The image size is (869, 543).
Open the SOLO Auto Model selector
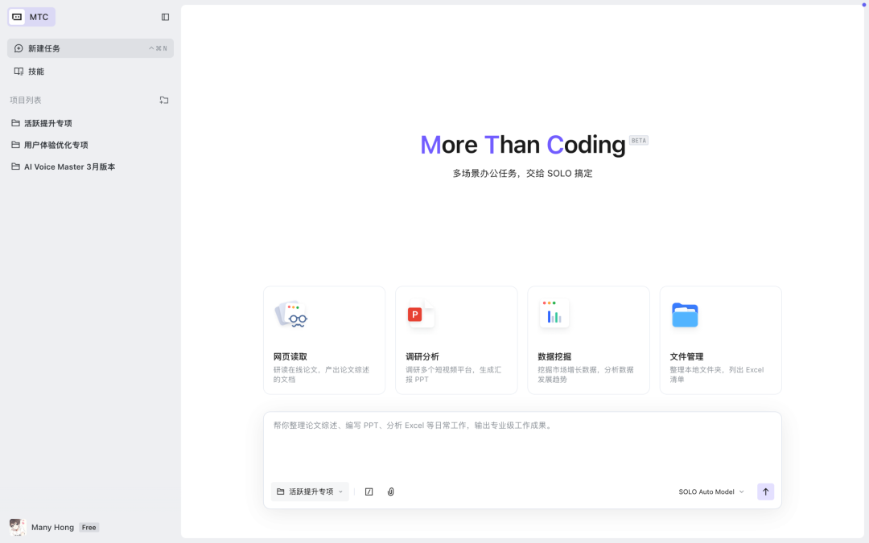[x=711, y=492]
